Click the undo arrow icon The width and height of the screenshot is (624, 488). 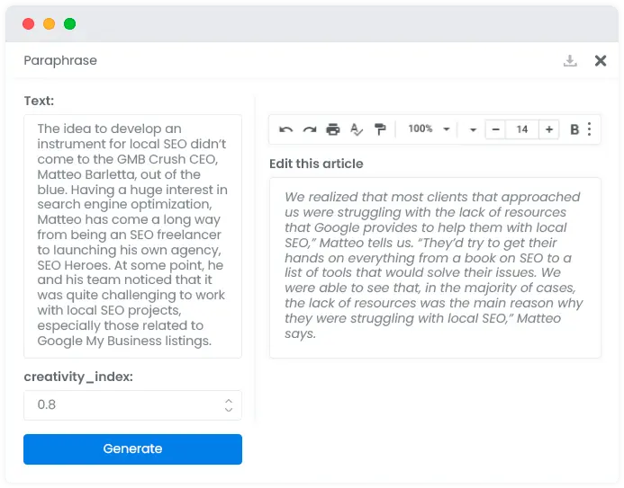point(285,129)
